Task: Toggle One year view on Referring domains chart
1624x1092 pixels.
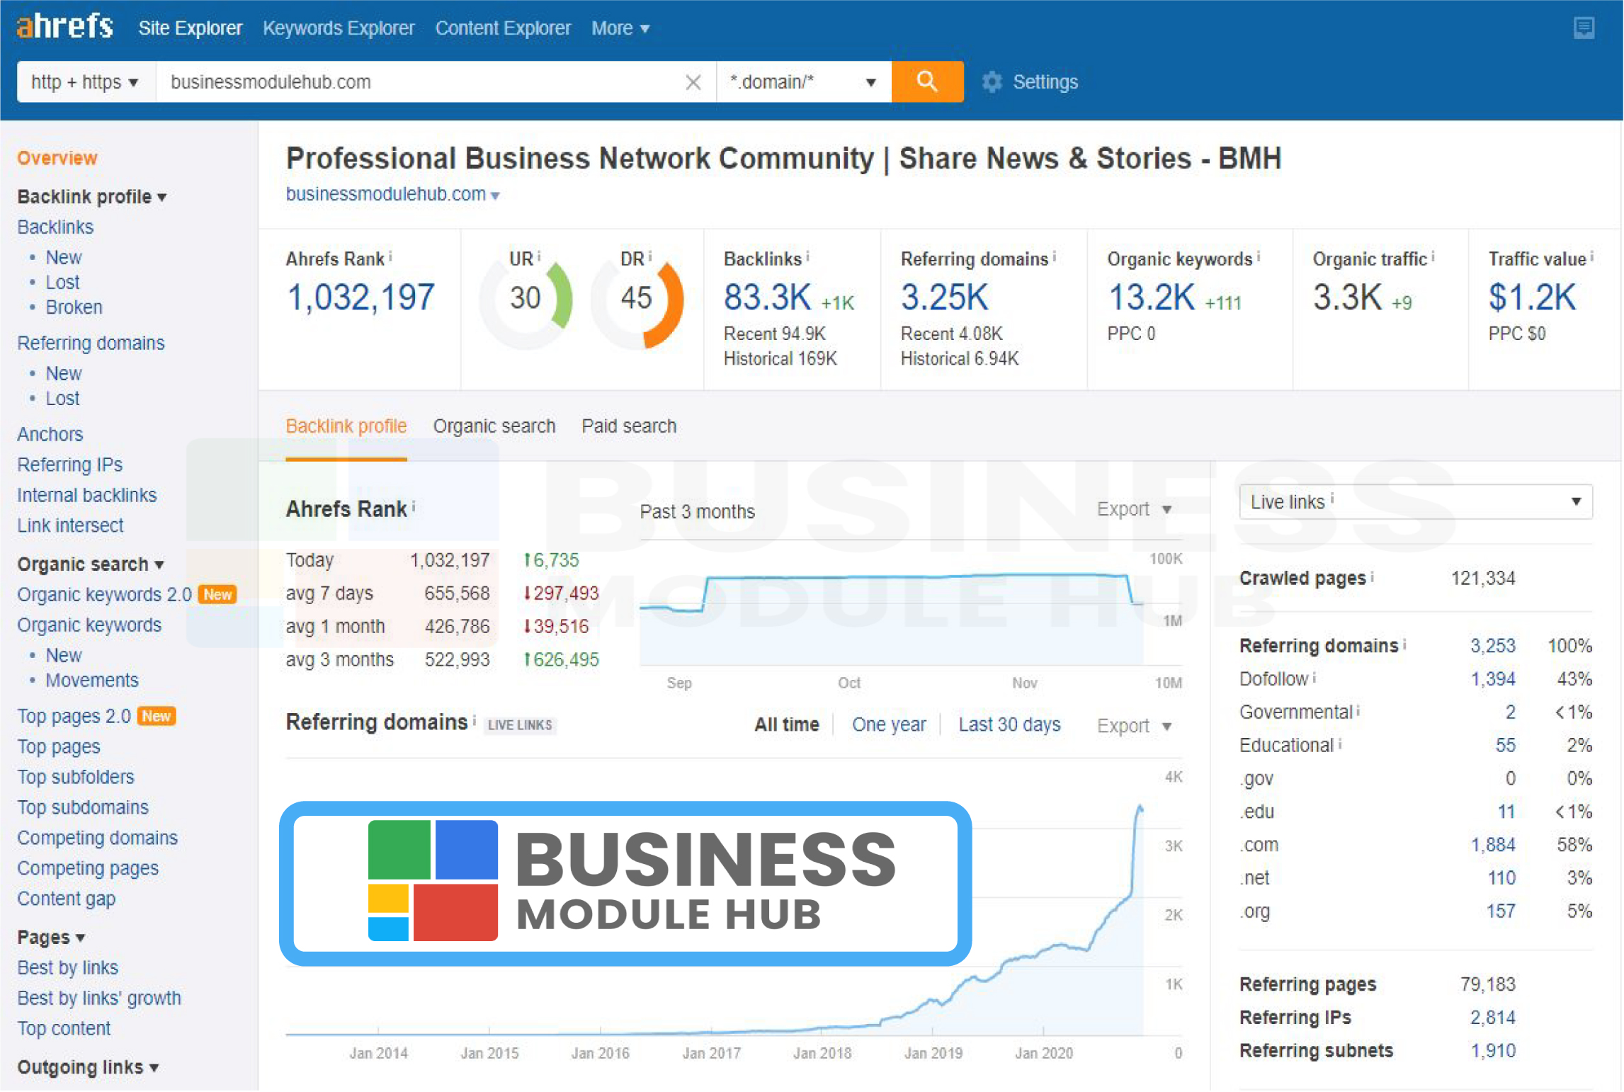Action: [x=889, y=724]
